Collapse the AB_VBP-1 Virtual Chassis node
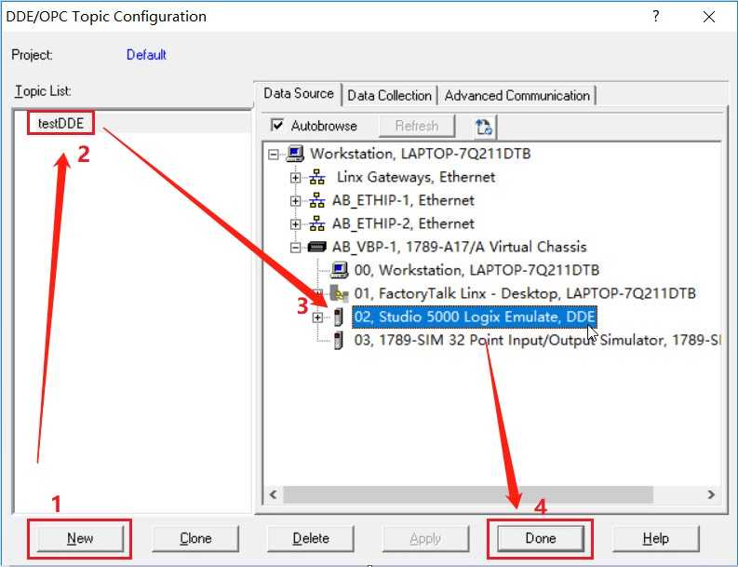738x567 pixels. [295, 248]
